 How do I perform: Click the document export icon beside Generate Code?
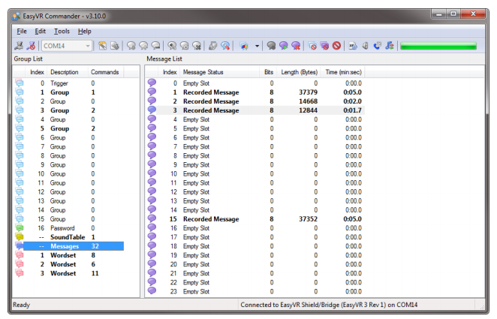point(114,46)
